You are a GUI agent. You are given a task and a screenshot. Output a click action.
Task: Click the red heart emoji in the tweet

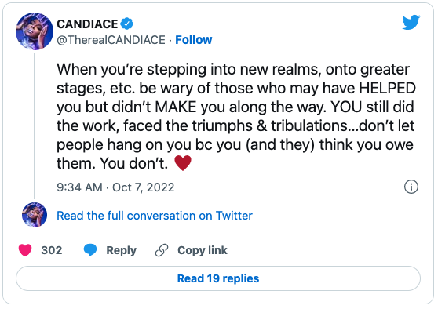(183, 163)
